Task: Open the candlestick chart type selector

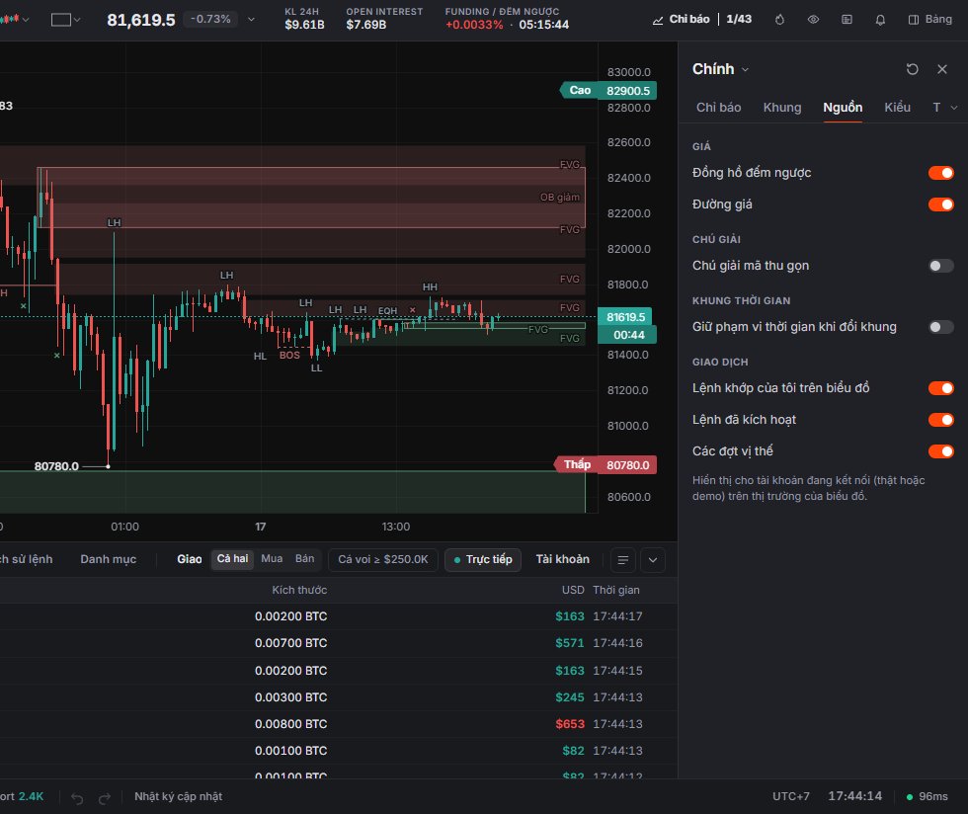Action: point(14,20)
